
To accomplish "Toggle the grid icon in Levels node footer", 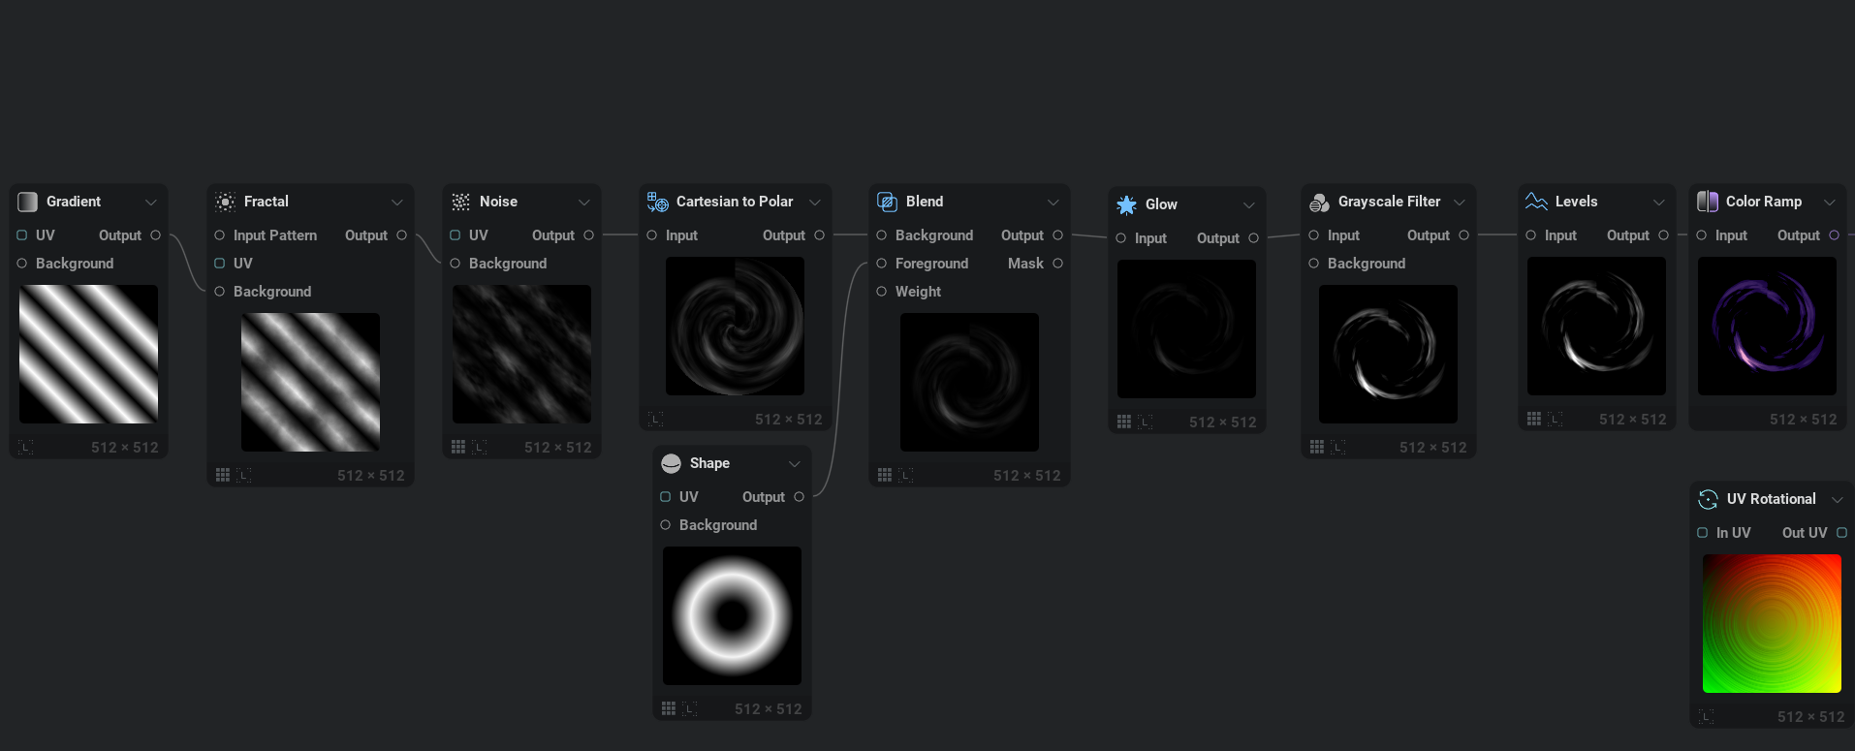I will point(1534,419).
